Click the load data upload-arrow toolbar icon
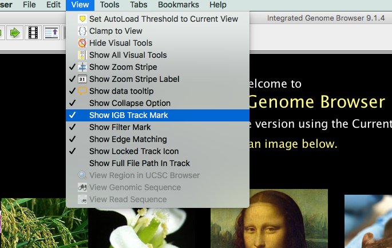Image resolution: width=392 pixels, height=248 pixels. point(52,32)
